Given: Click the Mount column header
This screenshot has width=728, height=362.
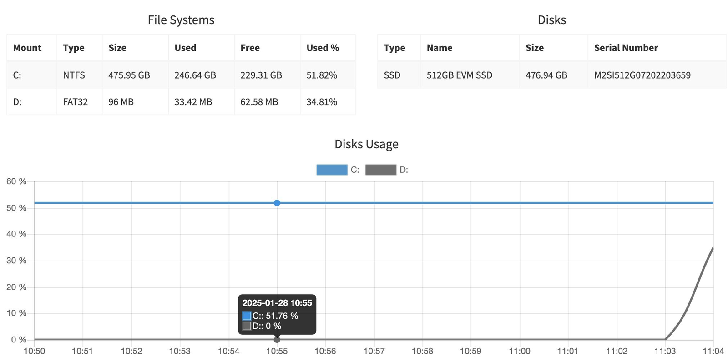Looking at the screenshot, I should coord(32,48).
